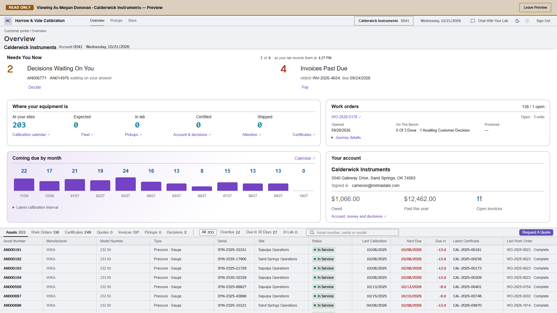557x313 pixels.
Task: Open Account, money and decisions link
Action: (359, 216)
